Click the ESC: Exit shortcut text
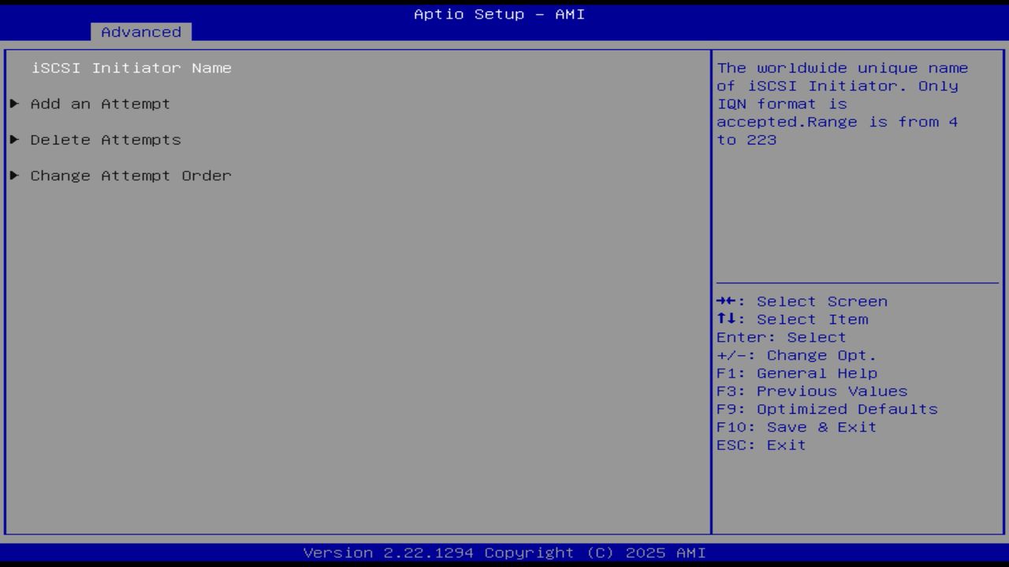Screen dimensions: 1009x567 click(761, 444)
